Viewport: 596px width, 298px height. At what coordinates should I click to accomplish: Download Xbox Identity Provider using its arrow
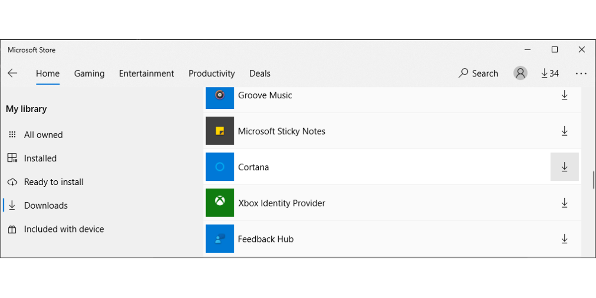(x=564, y=203)
